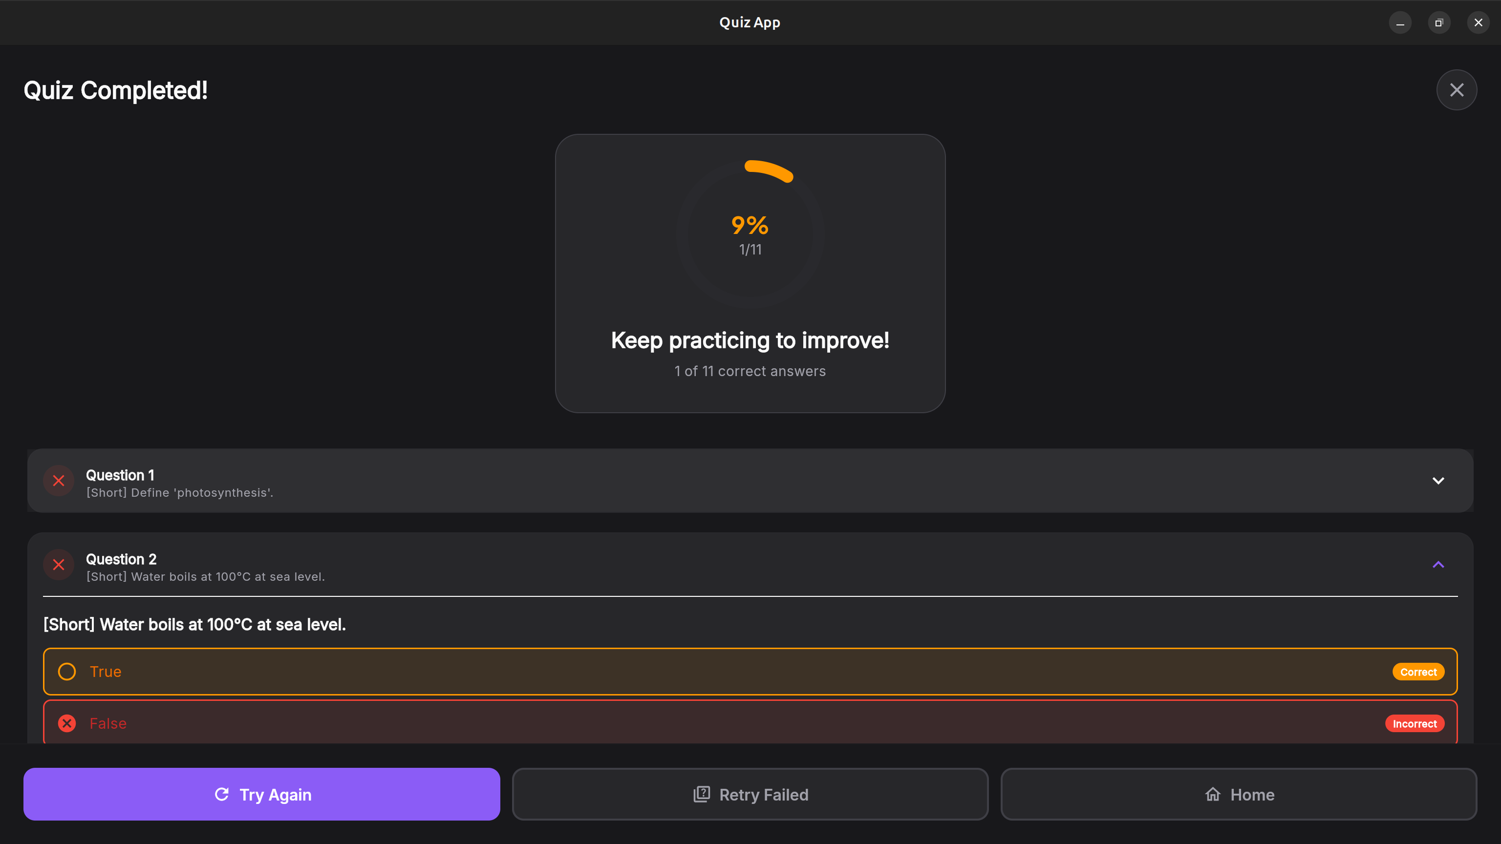Image resolution: width=1501 pixels, height=844 pixels.
Task: Click the red X circle beside False
Action: (67, 723)
